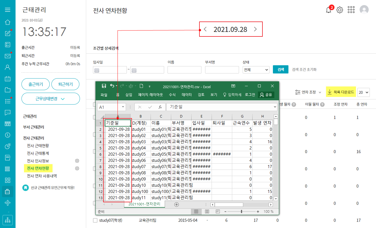Click gear icon beside 전사 인사정보
This screenshot has height=228, width=376.
77,161
